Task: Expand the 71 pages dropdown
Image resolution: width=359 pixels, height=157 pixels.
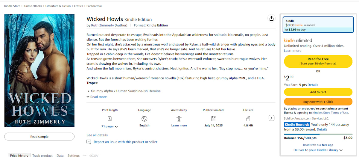Action: coord(109,126)
